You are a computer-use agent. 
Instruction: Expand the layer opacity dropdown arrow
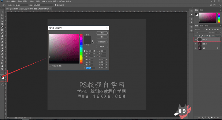click(220, 32)
